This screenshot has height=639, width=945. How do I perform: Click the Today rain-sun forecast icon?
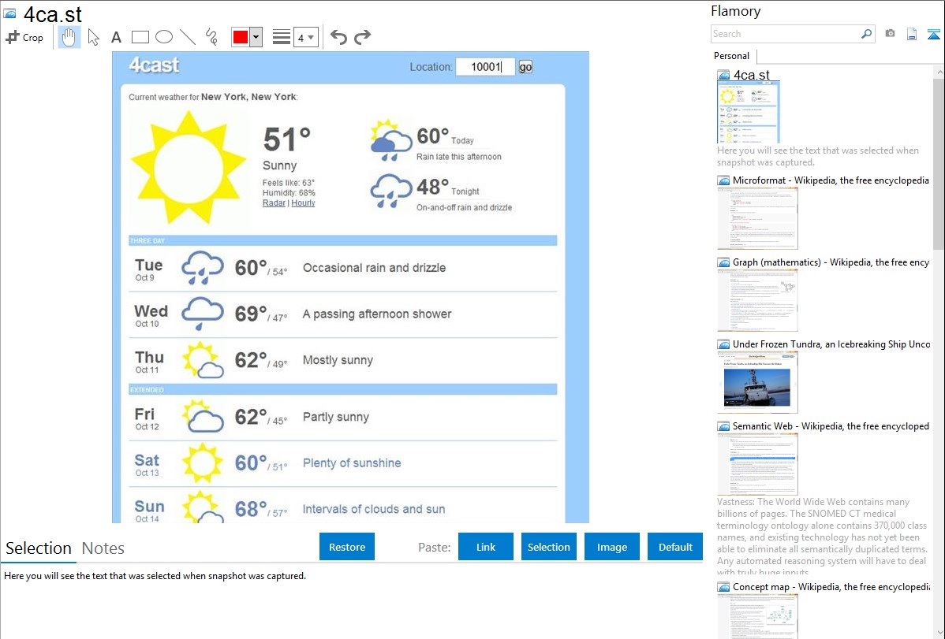coord(390,141)
